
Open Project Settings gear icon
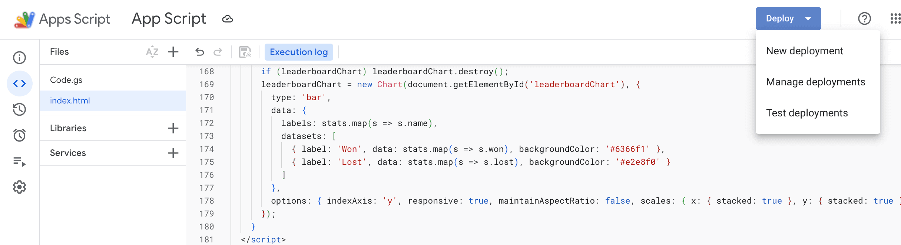click(x=19, y=187)
